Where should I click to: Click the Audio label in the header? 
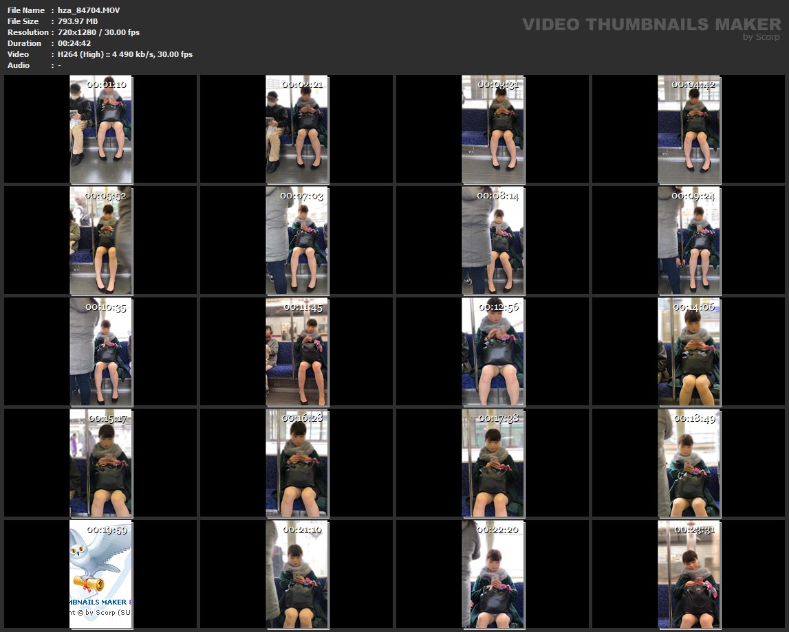click(x=19, y=65)
